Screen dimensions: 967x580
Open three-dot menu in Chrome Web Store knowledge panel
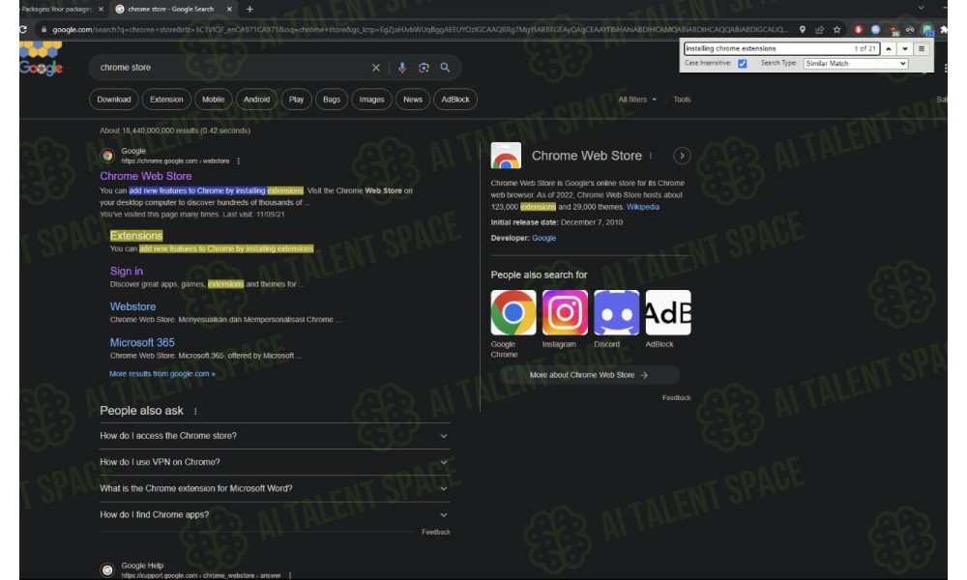(x=651, y=156)
